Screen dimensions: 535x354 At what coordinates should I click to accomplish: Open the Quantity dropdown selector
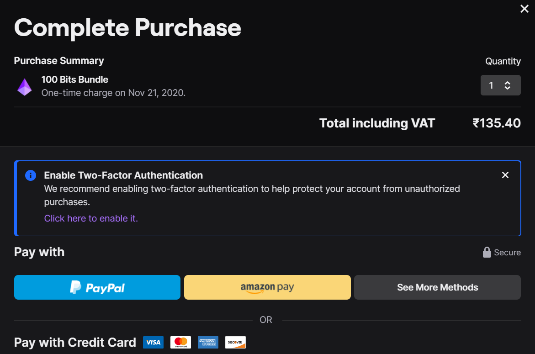click(500, 85)
